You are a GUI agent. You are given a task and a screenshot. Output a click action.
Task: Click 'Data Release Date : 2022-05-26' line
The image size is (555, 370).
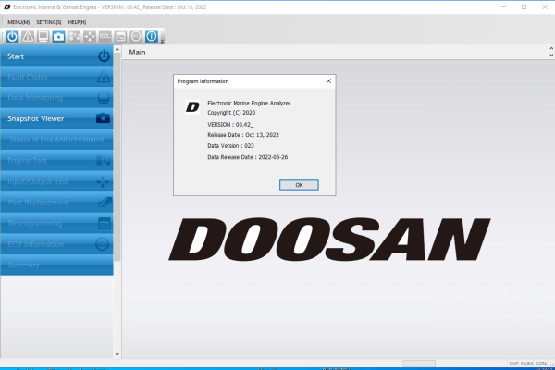coord(247,157)
